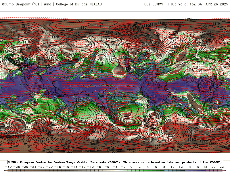
Task: Click the '14' legend value
Action: click(x=189, y=167)
